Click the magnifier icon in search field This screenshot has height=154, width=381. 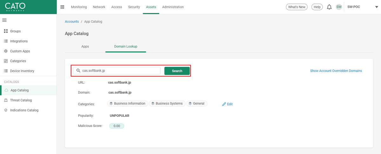click(78, 71)
